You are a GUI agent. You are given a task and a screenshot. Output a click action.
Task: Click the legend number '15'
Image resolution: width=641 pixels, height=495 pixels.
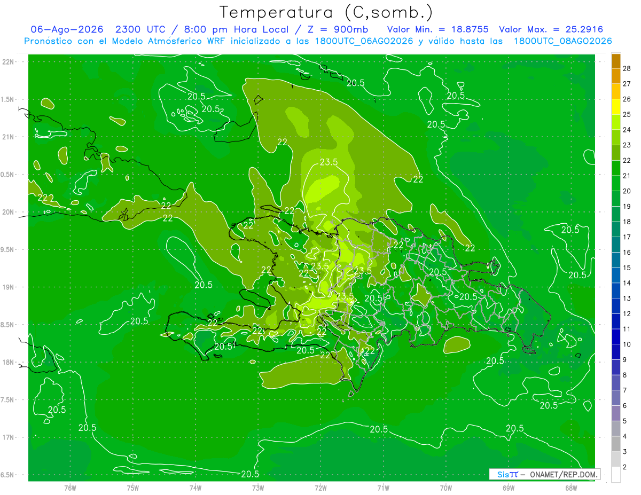(x=627, y=268)
